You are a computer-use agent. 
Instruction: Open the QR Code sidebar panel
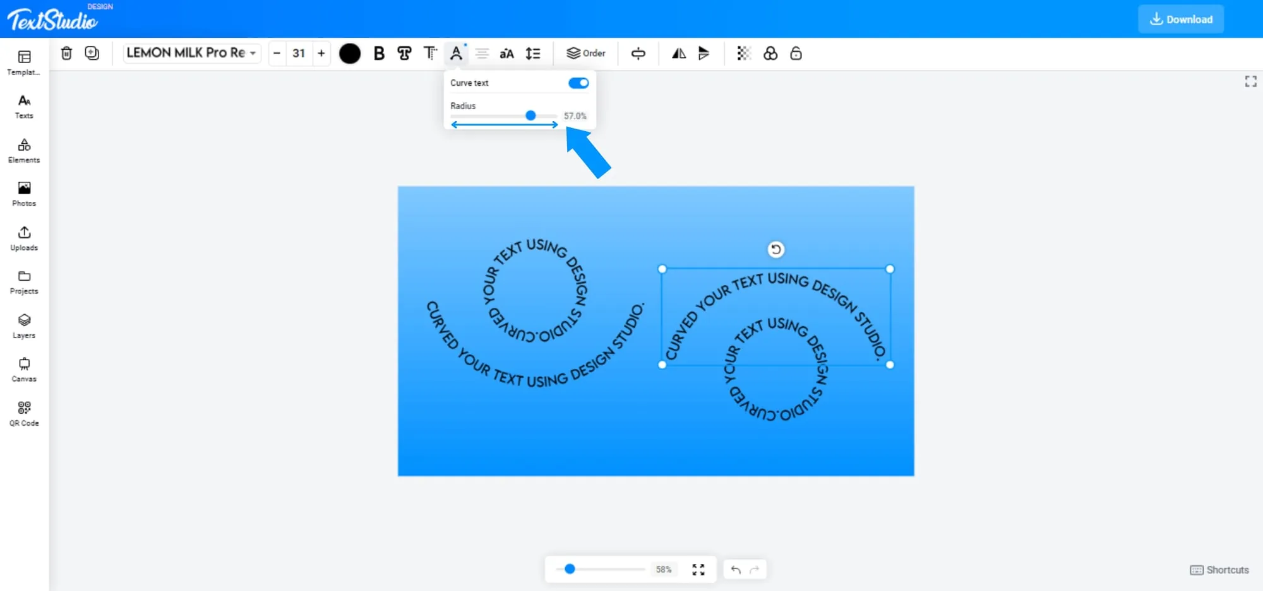pyautogui.click(x=24, y=414)
